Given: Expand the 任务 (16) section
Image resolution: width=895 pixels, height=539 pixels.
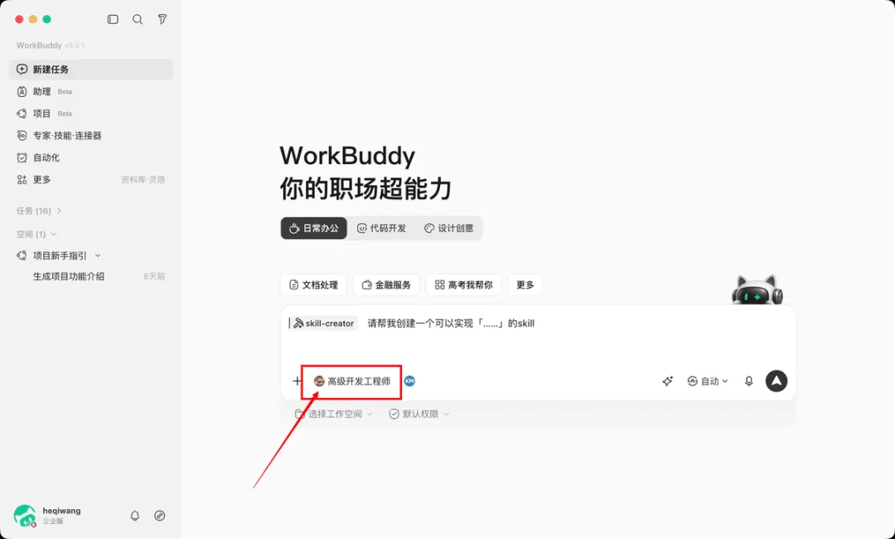Looking at the screenshot, I should click(x=39, y=211).
